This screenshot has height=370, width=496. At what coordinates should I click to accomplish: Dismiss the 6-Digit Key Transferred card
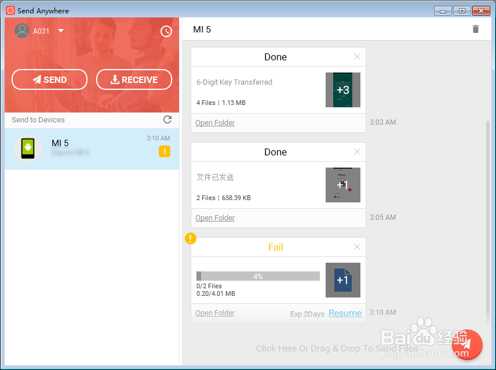tap(357, 57)
